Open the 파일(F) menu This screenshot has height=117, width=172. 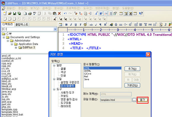[x=11, y=8]
